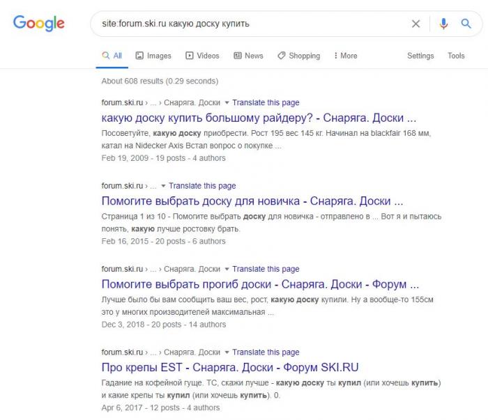Translate the 'доску для новичка' result page
This screenshot has height=420, width=488.
(x=202, y=186)
